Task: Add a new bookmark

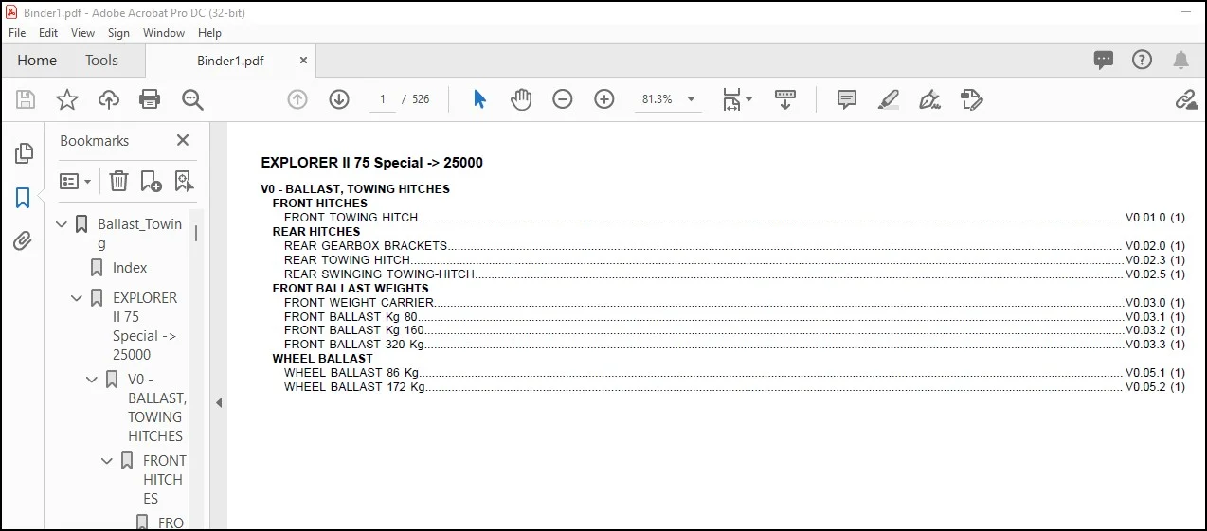Action: click(151, 181)
